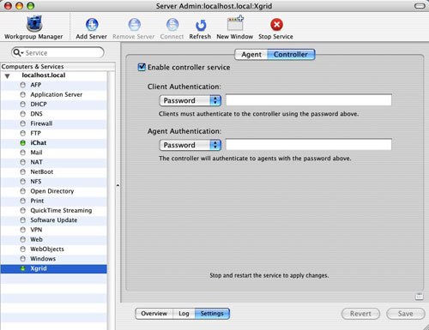Click the Remove Server toolbar icon
The image size is (429, 330).
pos(134,25)
